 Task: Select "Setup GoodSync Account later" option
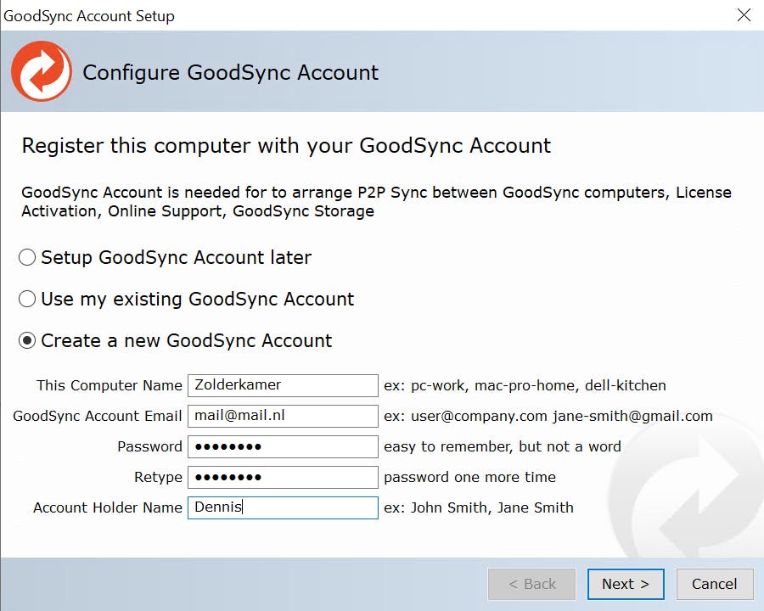(28, 257)
